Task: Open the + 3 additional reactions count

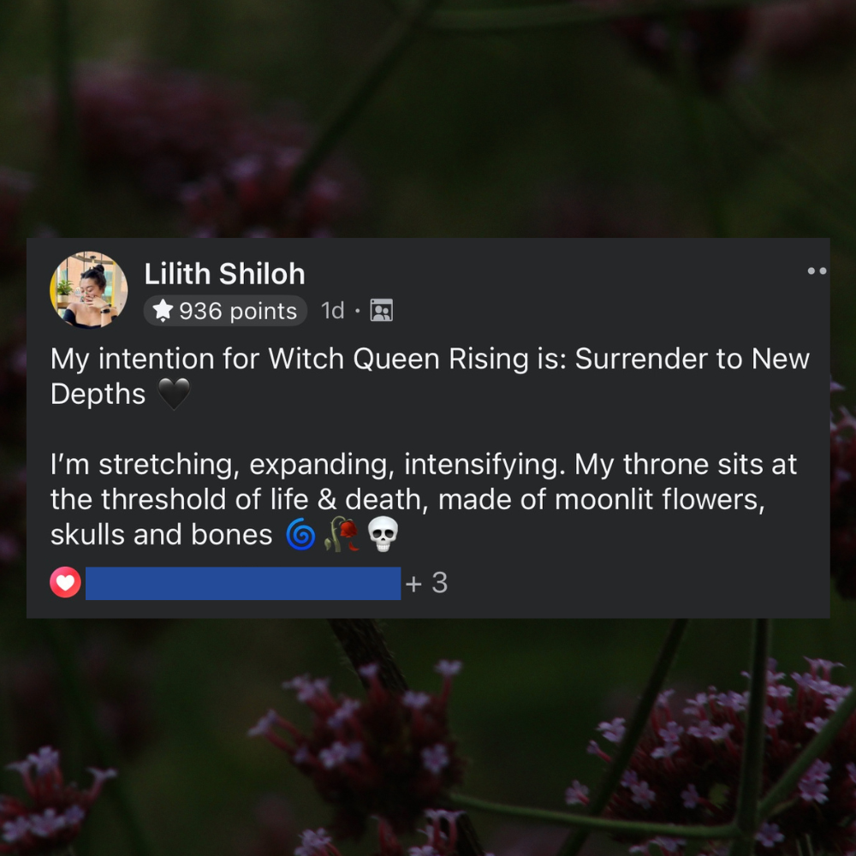Action: point(426,583)
